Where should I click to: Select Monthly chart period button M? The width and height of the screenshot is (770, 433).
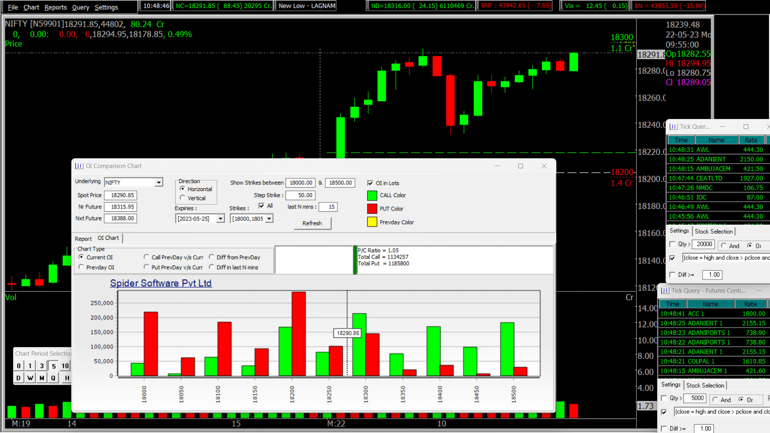coord(42,378)
